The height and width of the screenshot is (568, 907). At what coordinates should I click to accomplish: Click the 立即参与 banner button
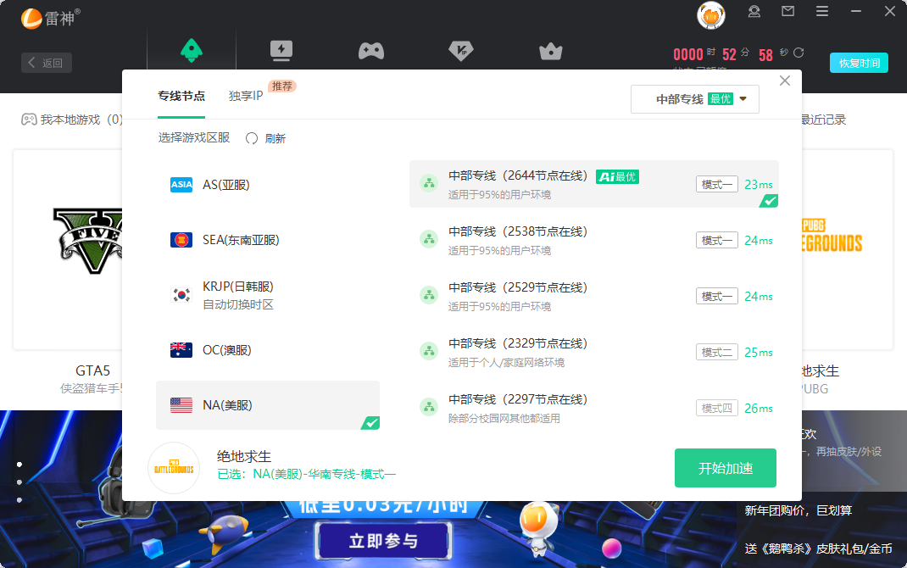(383, 541)
